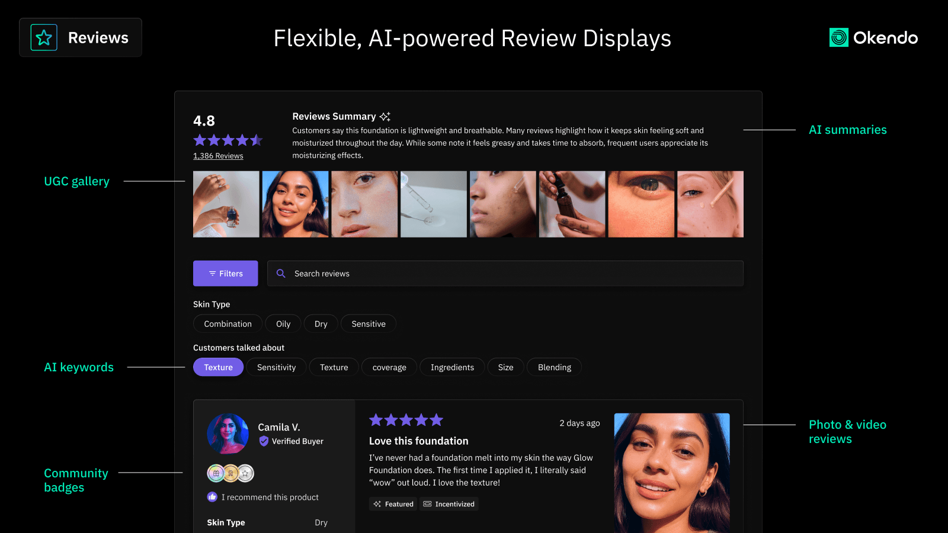Select the Ingredients keyword chip

click(452, 367)
